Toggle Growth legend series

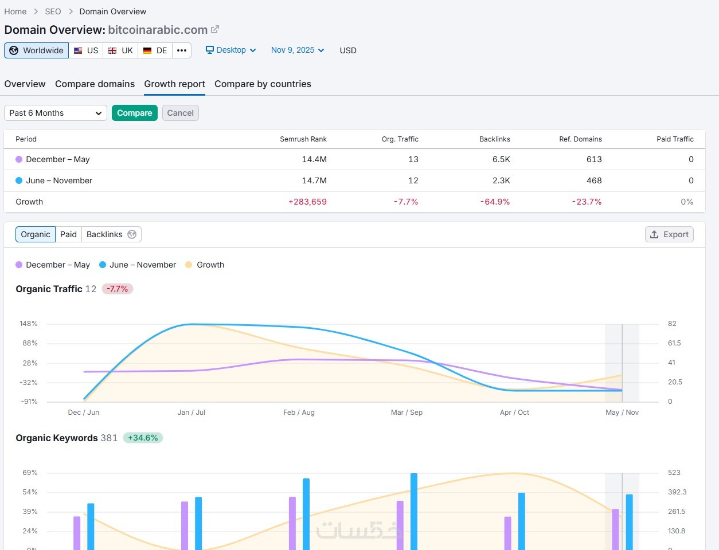coord(205,265)
